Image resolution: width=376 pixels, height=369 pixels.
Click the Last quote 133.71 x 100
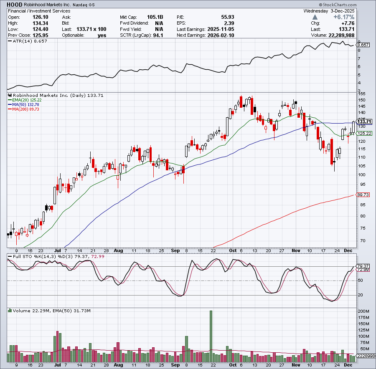pyautogui.click(x=91, y=29)
